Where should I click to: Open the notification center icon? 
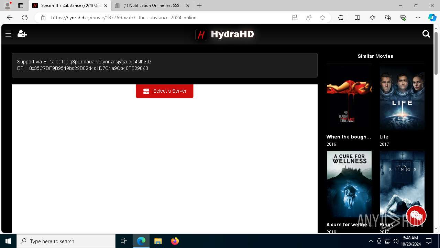(x=429, y=241)
